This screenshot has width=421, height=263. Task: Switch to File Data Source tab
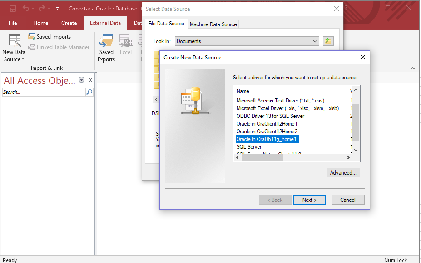tap(166, 24)
